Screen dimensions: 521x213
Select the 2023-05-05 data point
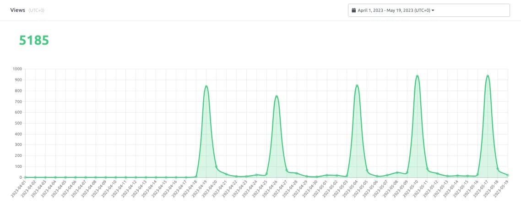click(x=367, y=170)
